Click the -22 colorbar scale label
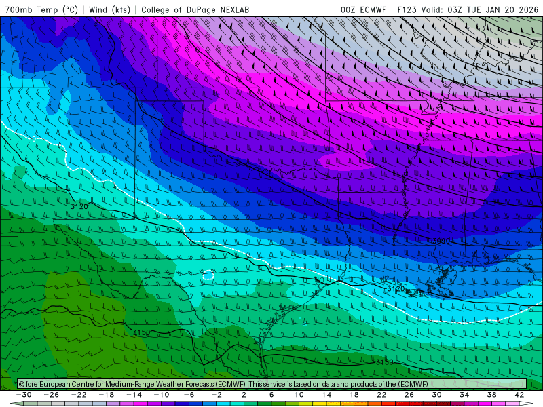Viewport: 543px width, 407px height. (x=79, y=395)
